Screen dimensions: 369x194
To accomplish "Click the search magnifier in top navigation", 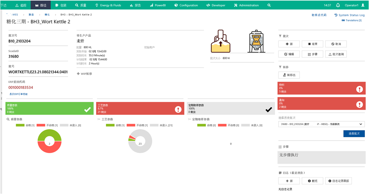I will tap(269, 5).
